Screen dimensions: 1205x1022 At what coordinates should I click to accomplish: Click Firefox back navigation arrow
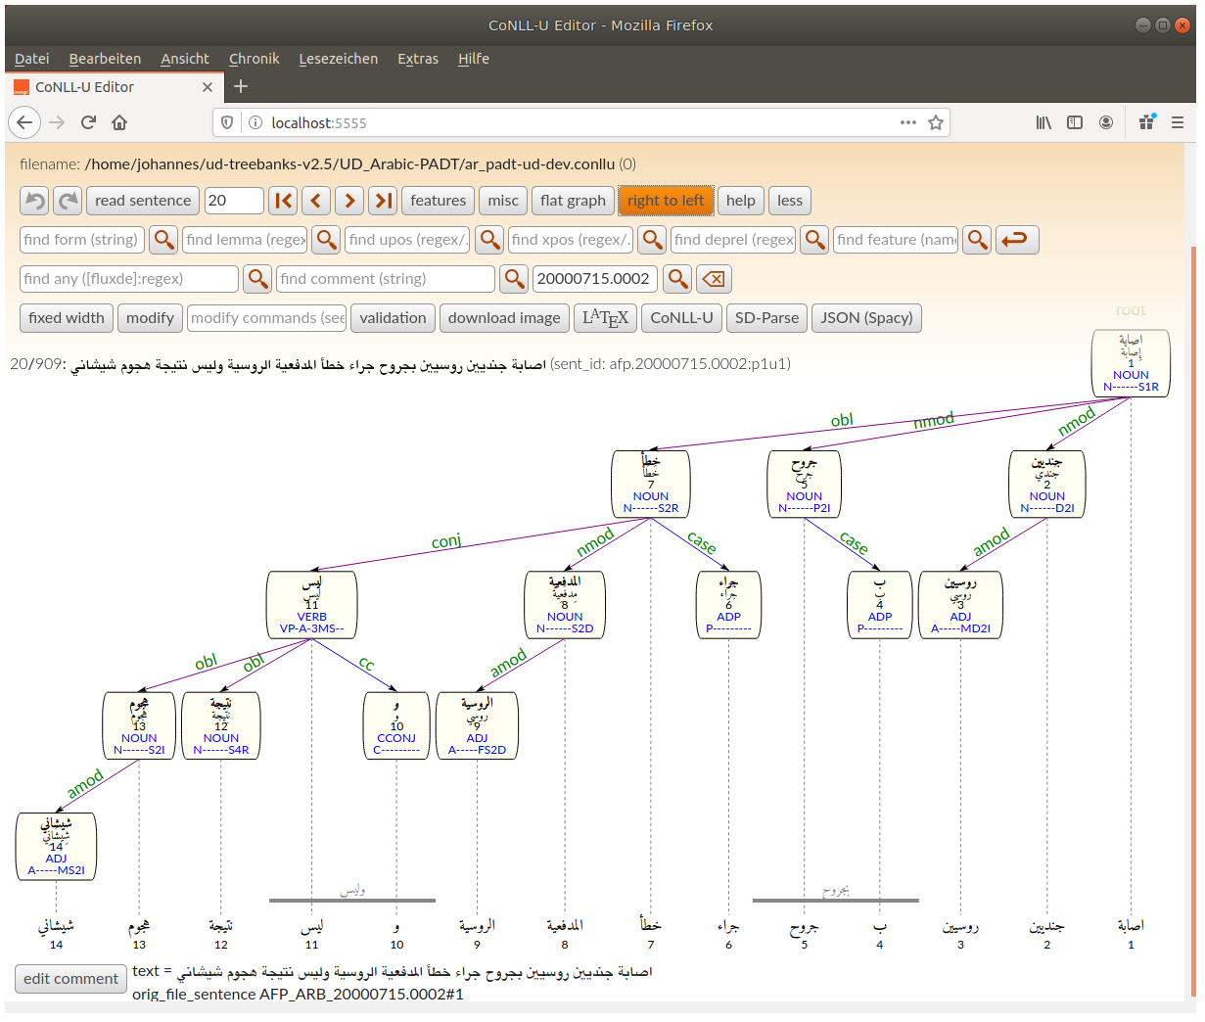(x=24, y=122)
